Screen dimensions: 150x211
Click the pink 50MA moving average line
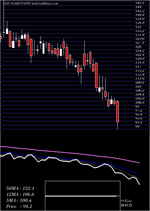click(x=70, y=153)
